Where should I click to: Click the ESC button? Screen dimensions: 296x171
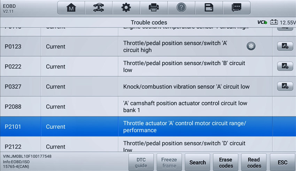point(282,163)
